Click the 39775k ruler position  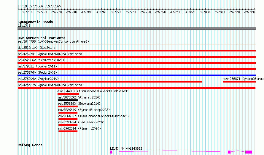click(86, 12)
